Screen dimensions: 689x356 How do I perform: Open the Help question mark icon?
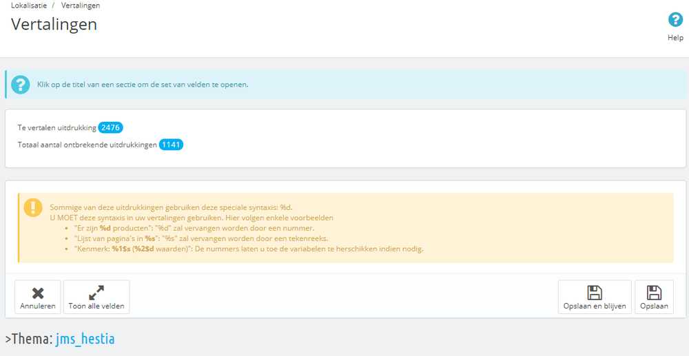675,20
